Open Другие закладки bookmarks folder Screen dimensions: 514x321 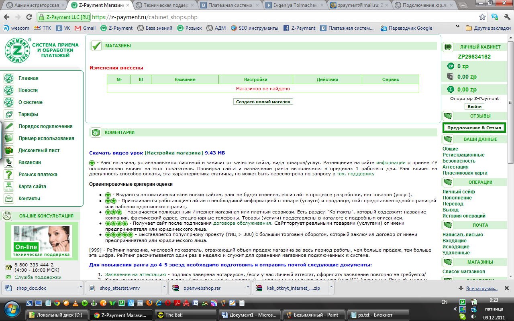coord(488,28)
